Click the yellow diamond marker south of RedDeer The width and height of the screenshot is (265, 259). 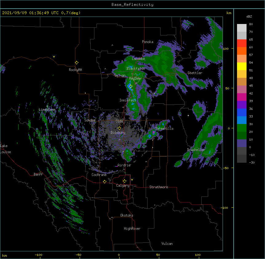(x=130, y=86)
